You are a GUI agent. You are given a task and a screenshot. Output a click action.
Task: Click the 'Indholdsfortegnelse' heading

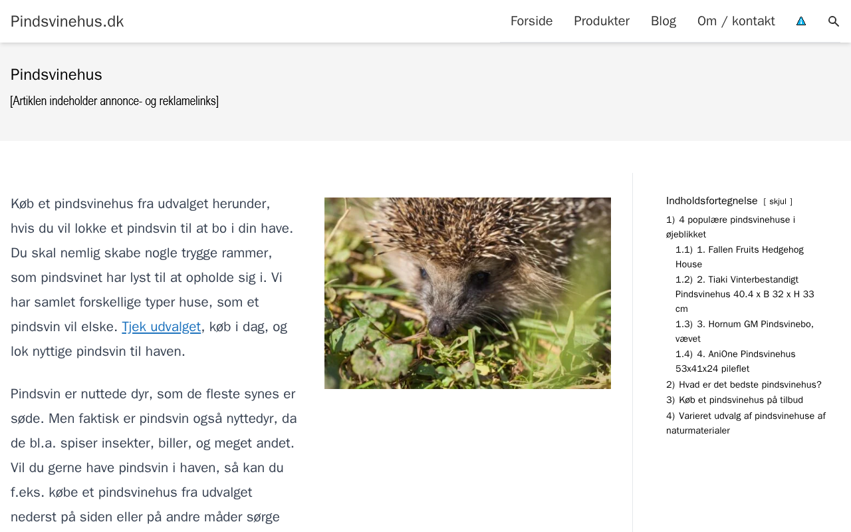coord(711,201)
